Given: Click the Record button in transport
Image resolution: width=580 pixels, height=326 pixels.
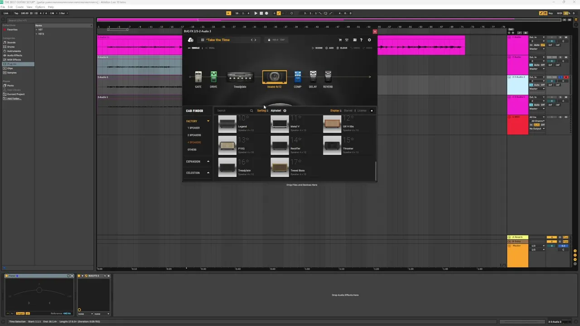Looking at the screenshot, I should point(266,13).
